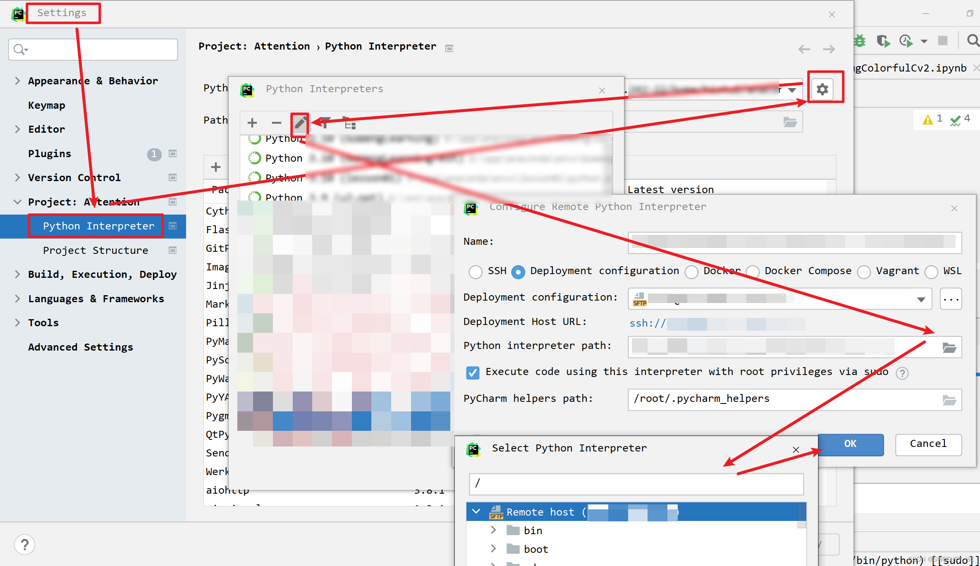Expand Appearance & Behavior settings
Image resolution: width=980 pixels, height=566 pixels.
17,81
